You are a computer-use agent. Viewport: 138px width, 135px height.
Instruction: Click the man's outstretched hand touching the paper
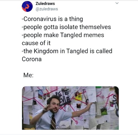(x=89, y=106)
